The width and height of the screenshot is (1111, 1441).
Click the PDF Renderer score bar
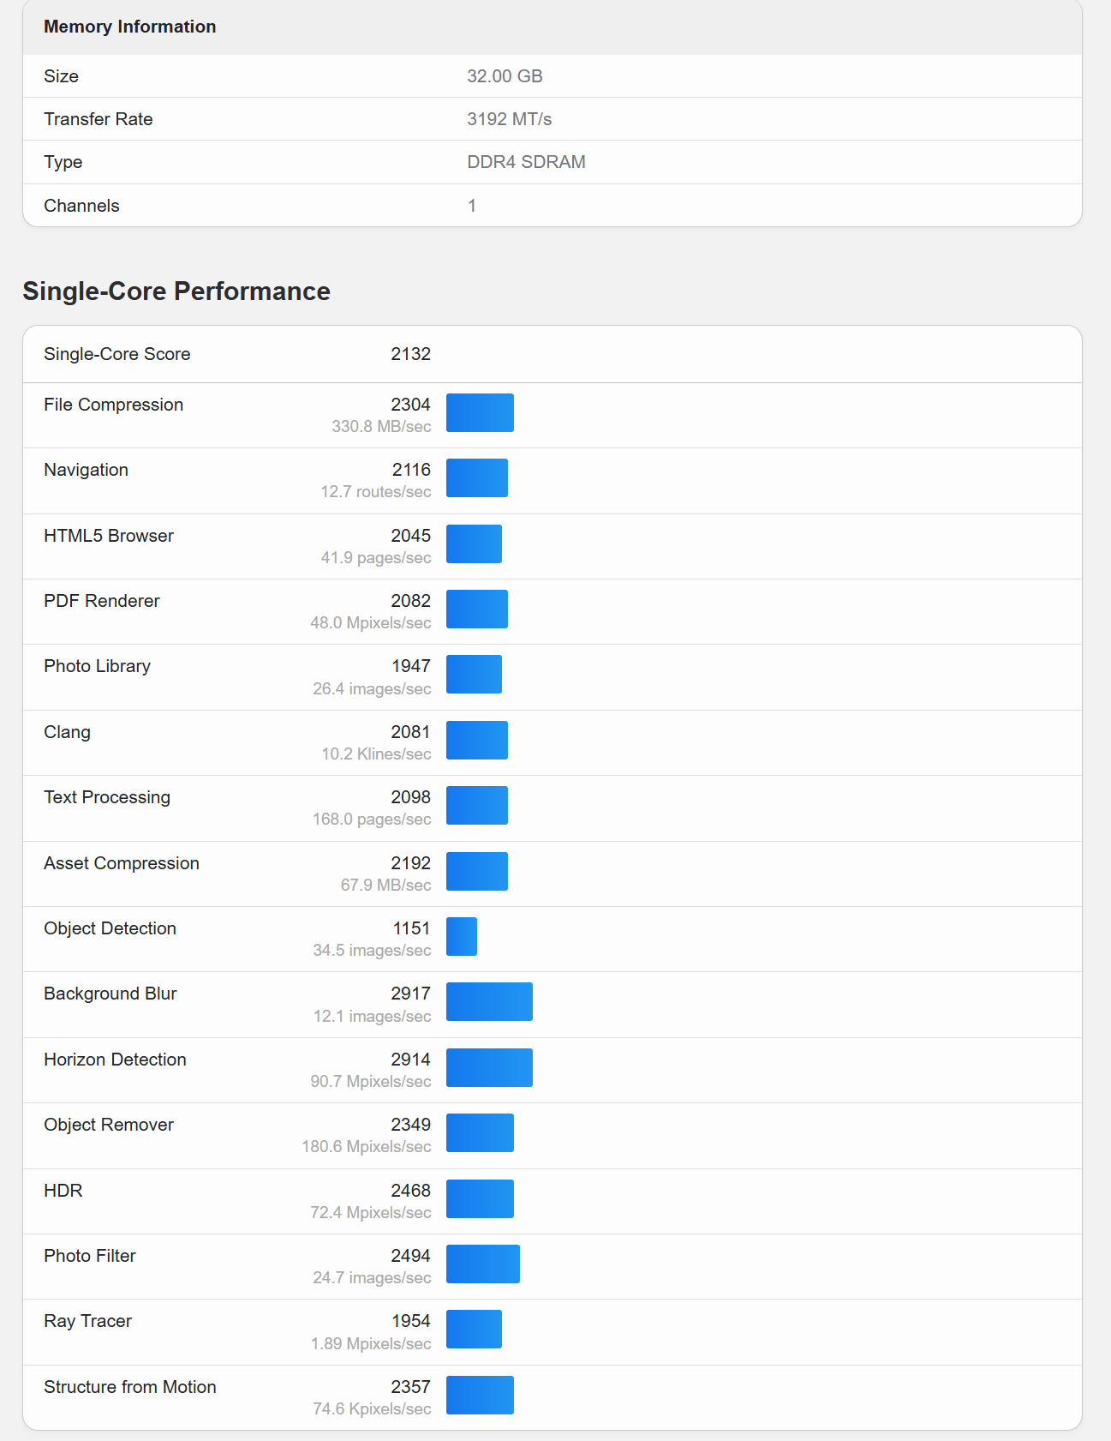477,609
